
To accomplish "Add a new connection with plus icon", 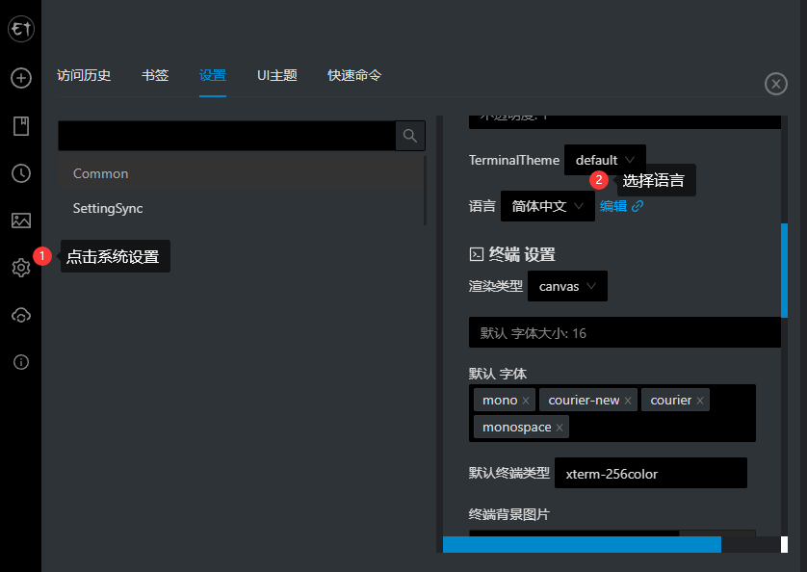I will point(21,78).
